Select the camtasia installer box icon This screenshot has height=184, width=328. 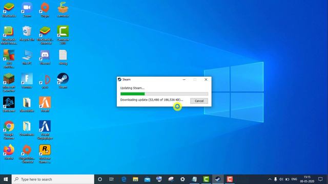63,10
